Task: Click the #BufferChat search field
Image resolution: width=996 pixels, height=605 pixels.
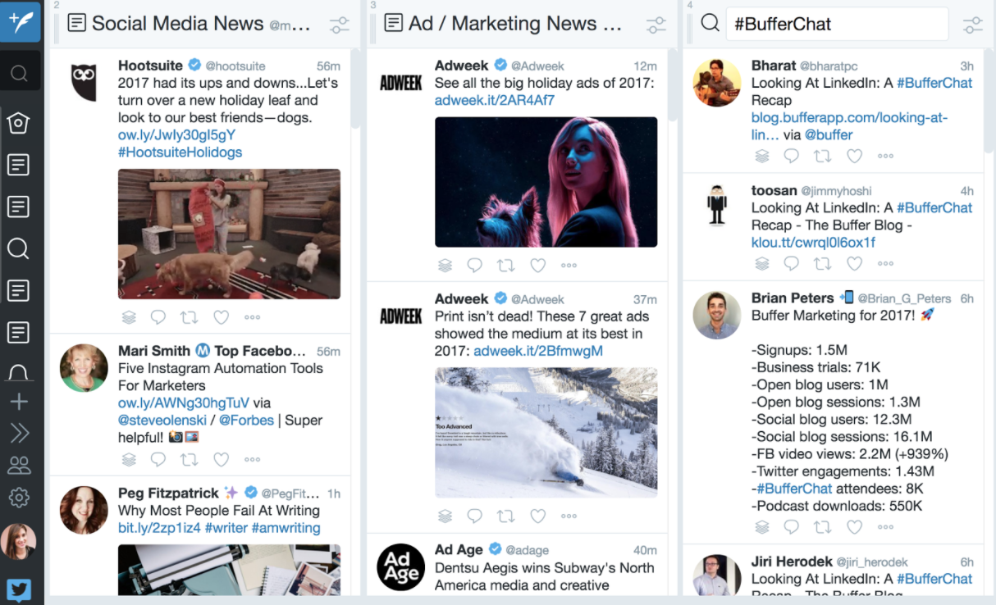Action: [837, 24]
